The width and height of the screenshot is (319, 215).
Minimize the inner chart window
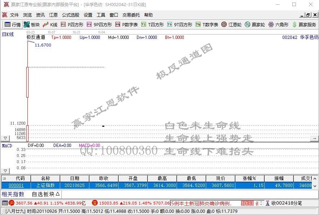[302, 15]
